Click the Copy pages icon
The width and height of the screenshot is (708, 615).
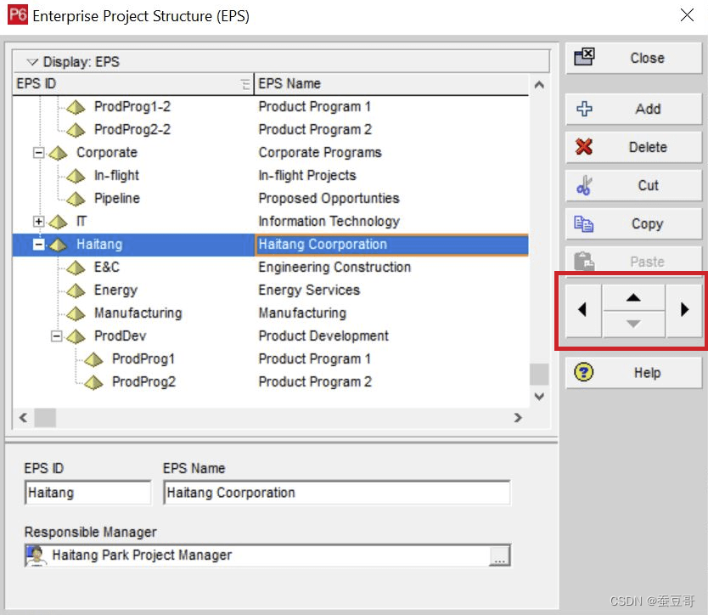pyautogui.click(x=583, y=223)
